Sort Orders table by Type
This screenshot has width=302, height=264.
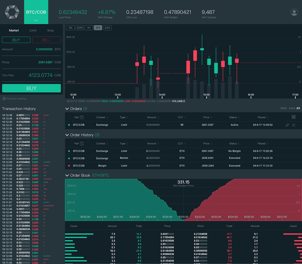point(124,117)
